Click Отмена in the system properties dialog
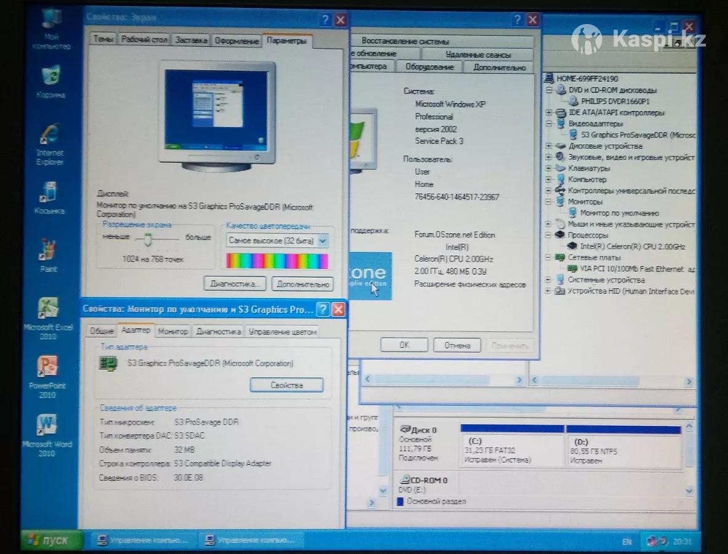 458,345
